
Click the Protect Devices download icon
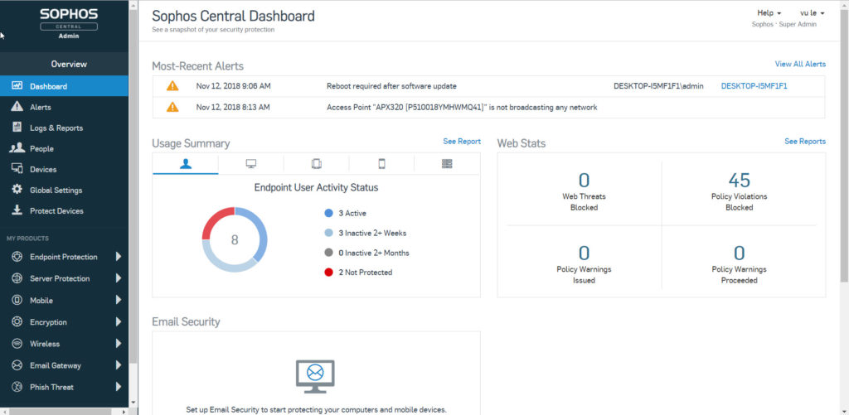pos(17,210)
